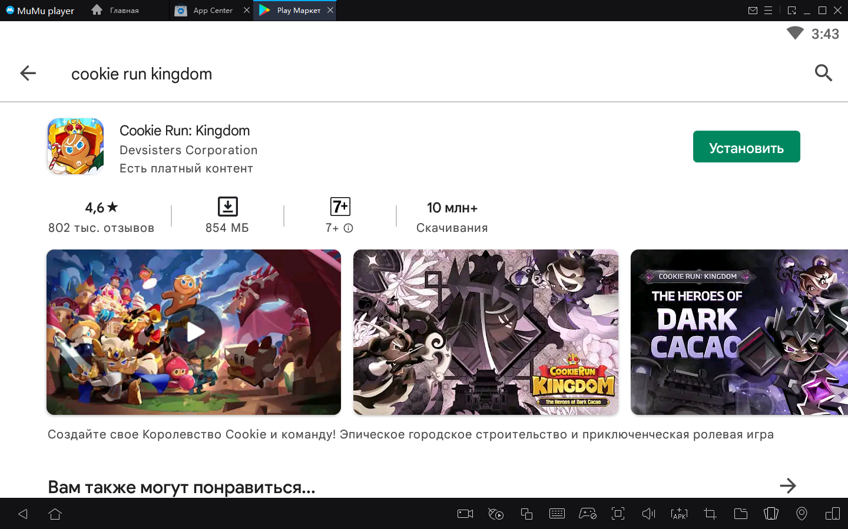Viewport: 848px width, 529px height.
Task: Open the volume speaker control
Action: 648,514
